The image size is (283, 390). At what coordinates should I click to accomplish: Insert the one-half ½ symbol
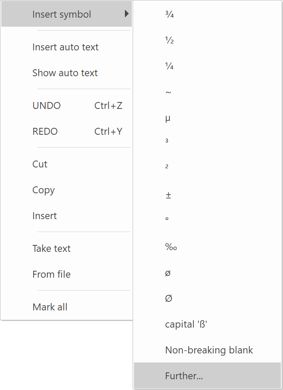coord(169,40)
